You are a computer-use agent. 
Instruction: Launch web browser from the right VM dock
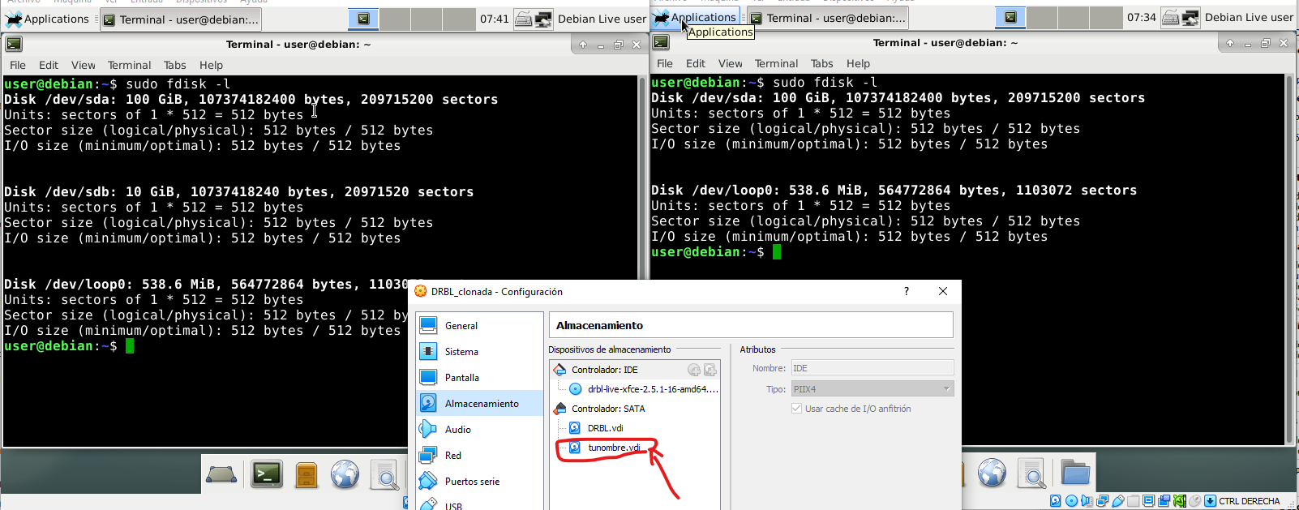(x=992, y=473)
